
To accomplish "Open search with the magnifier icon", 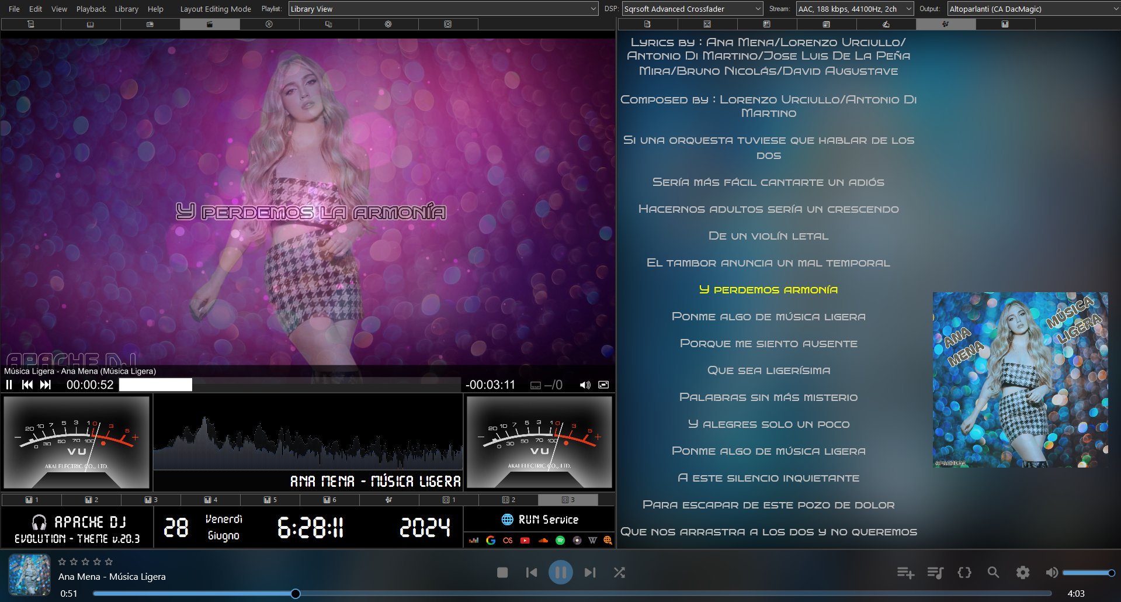I will pos(993,573).
